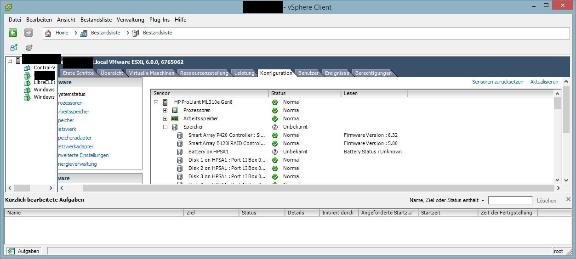Select the Control-V virtual machine icon
The height and width of the screenshot is (259, 576).
[x=27, y=68]
